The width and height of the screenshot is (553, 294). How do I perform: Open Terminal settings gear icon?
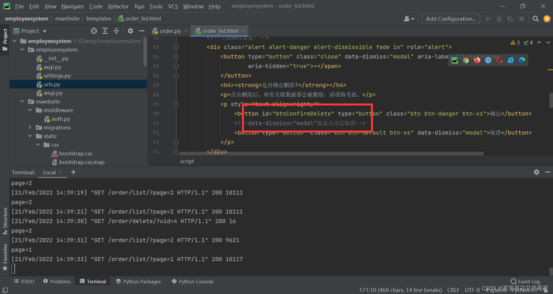pyautogui.click(x=537, y=172)
